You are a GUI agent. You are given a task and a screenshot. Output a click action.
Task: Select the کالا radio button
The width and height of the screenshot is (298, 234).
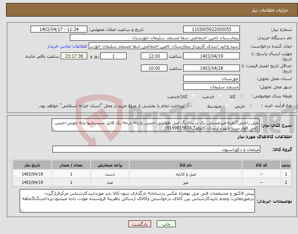[x=241, y=96]
